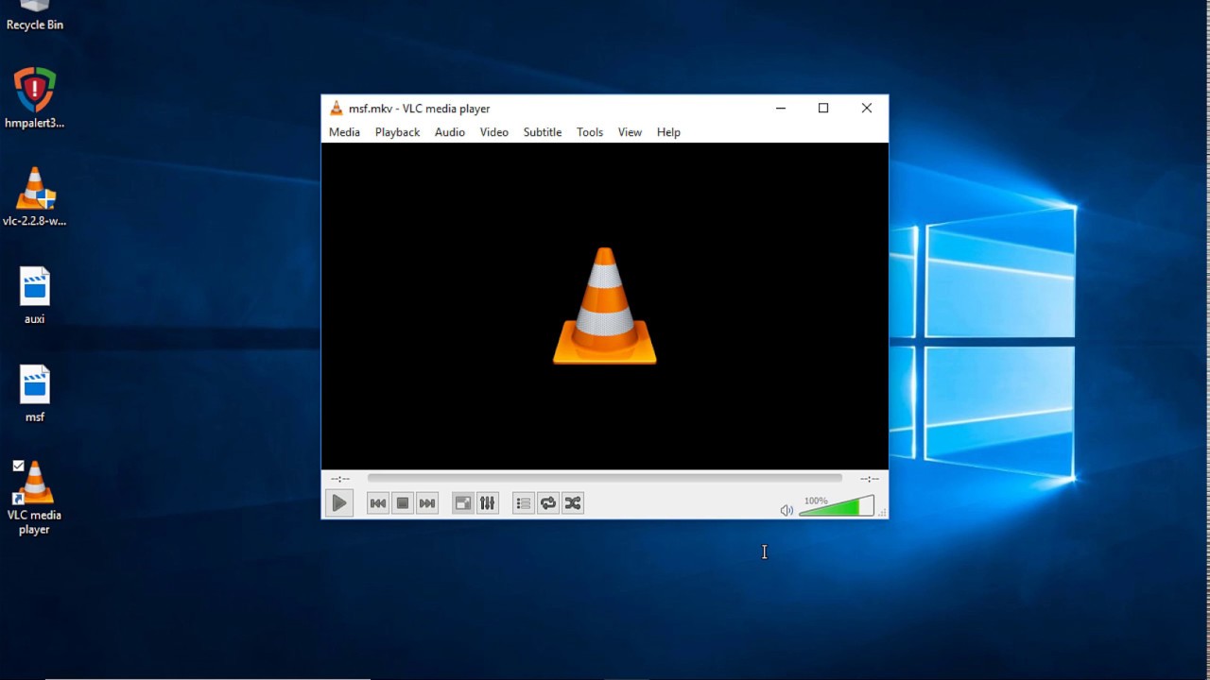Select the hmpalert3 desktop icon
This screenshot has height=680, width=1210.
[35, 98]
